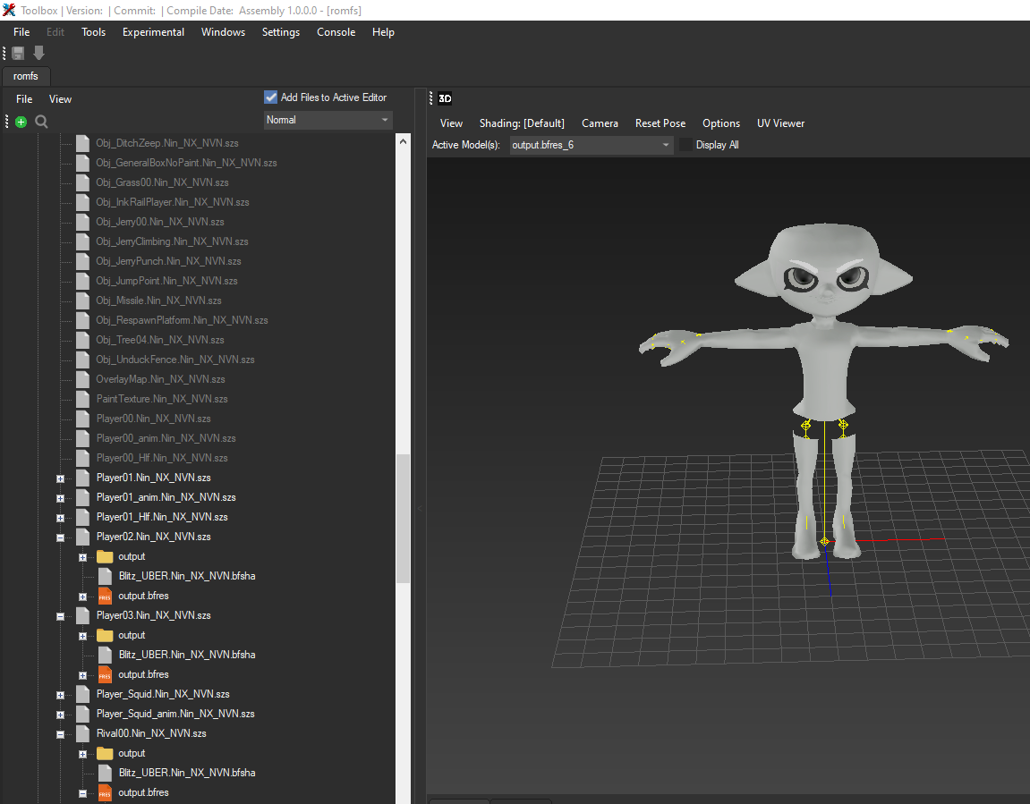The width and height of the screenshot is (1030, 804).
Task: Click the 3D viewport panel icon
Action: pos(445,98)
